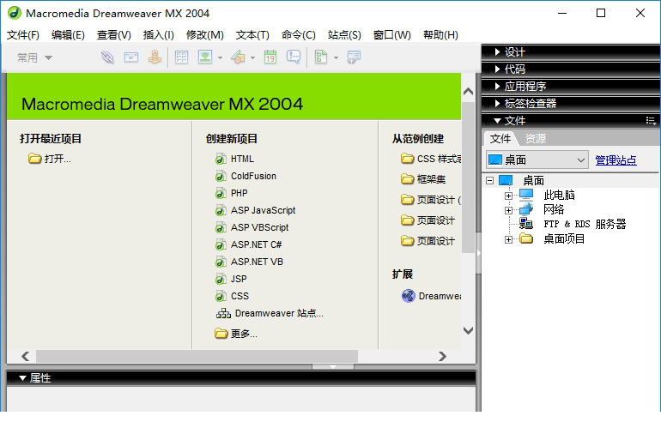Open the Templates dropdown arrow
The image size is (661, 428).
click(336, 57)
